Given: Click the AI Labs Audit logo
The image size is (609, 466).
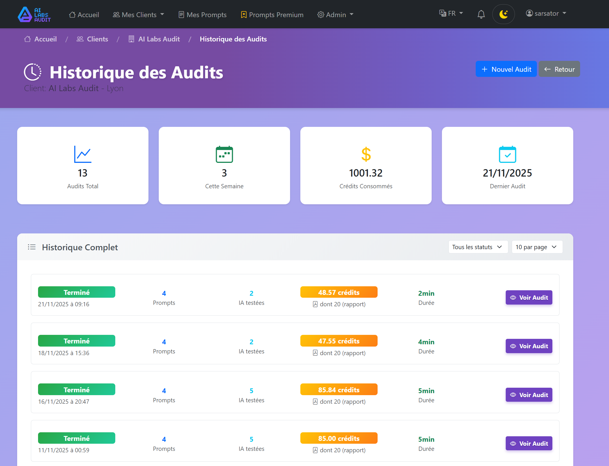Looking at the screenshot, I should pos(34,14).
